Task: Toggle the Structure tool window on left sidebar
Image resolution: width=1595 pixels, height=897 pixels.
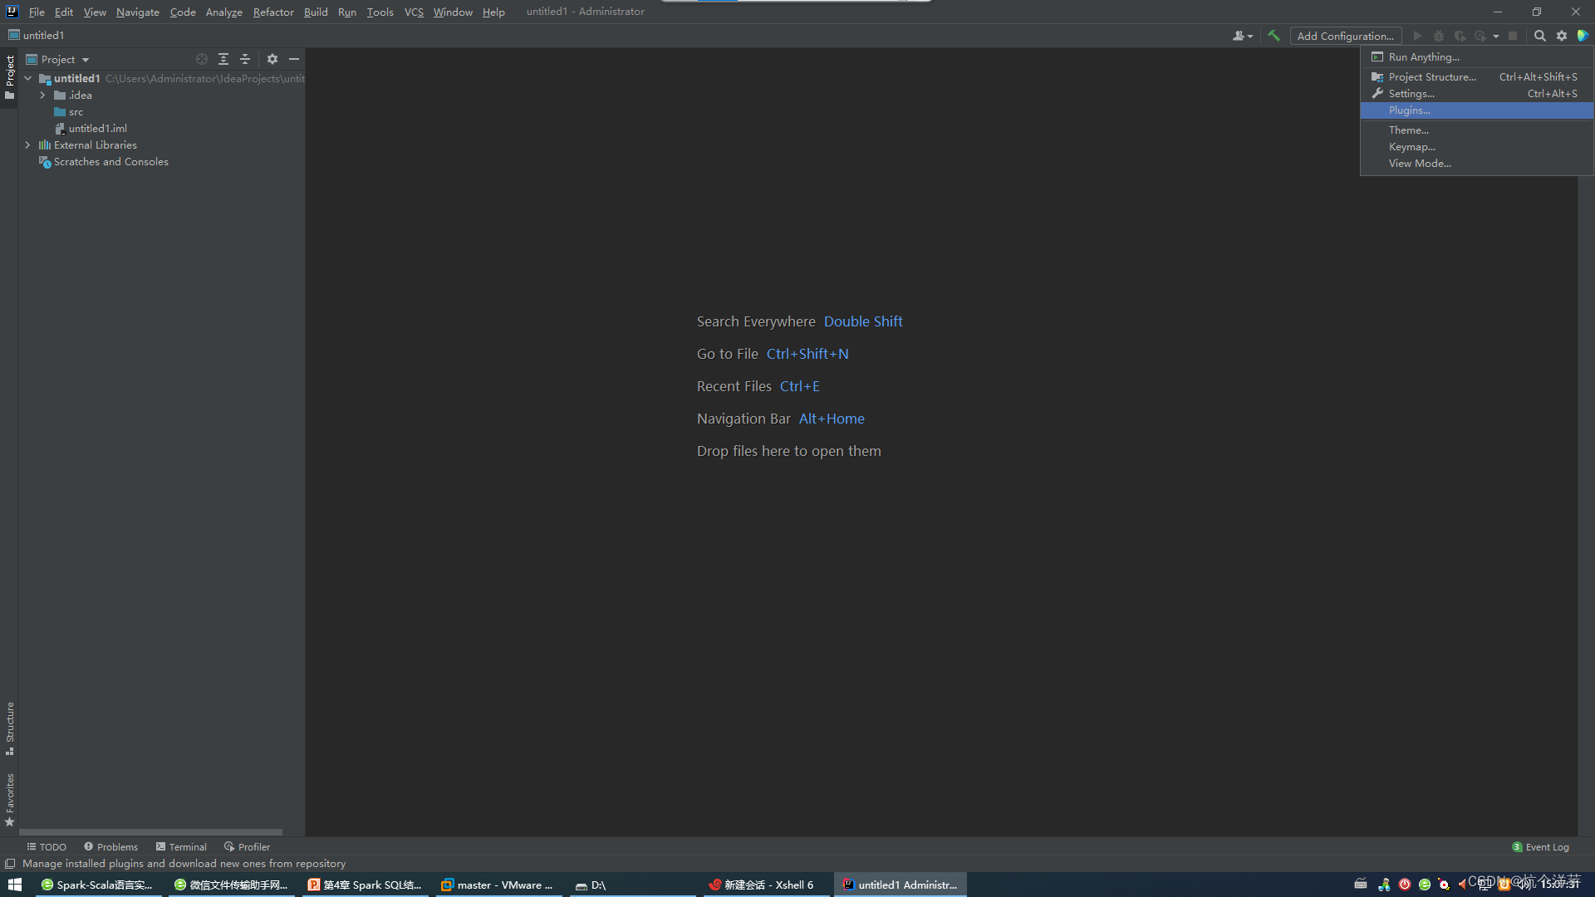Action: point(9,727)
